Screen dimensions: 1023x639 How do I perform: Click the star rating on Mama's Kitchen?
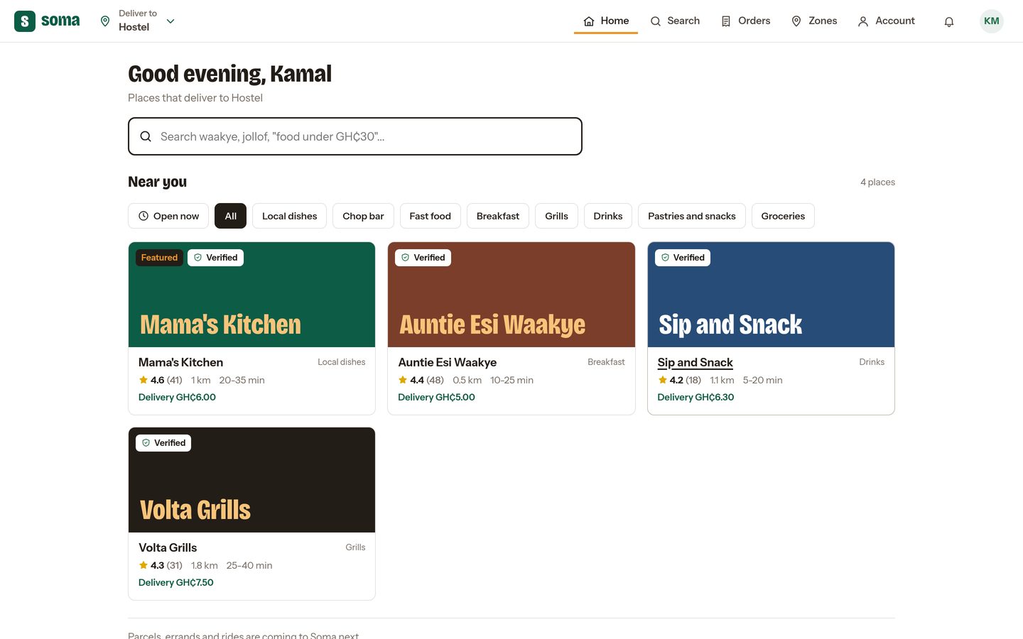[161, 381]
